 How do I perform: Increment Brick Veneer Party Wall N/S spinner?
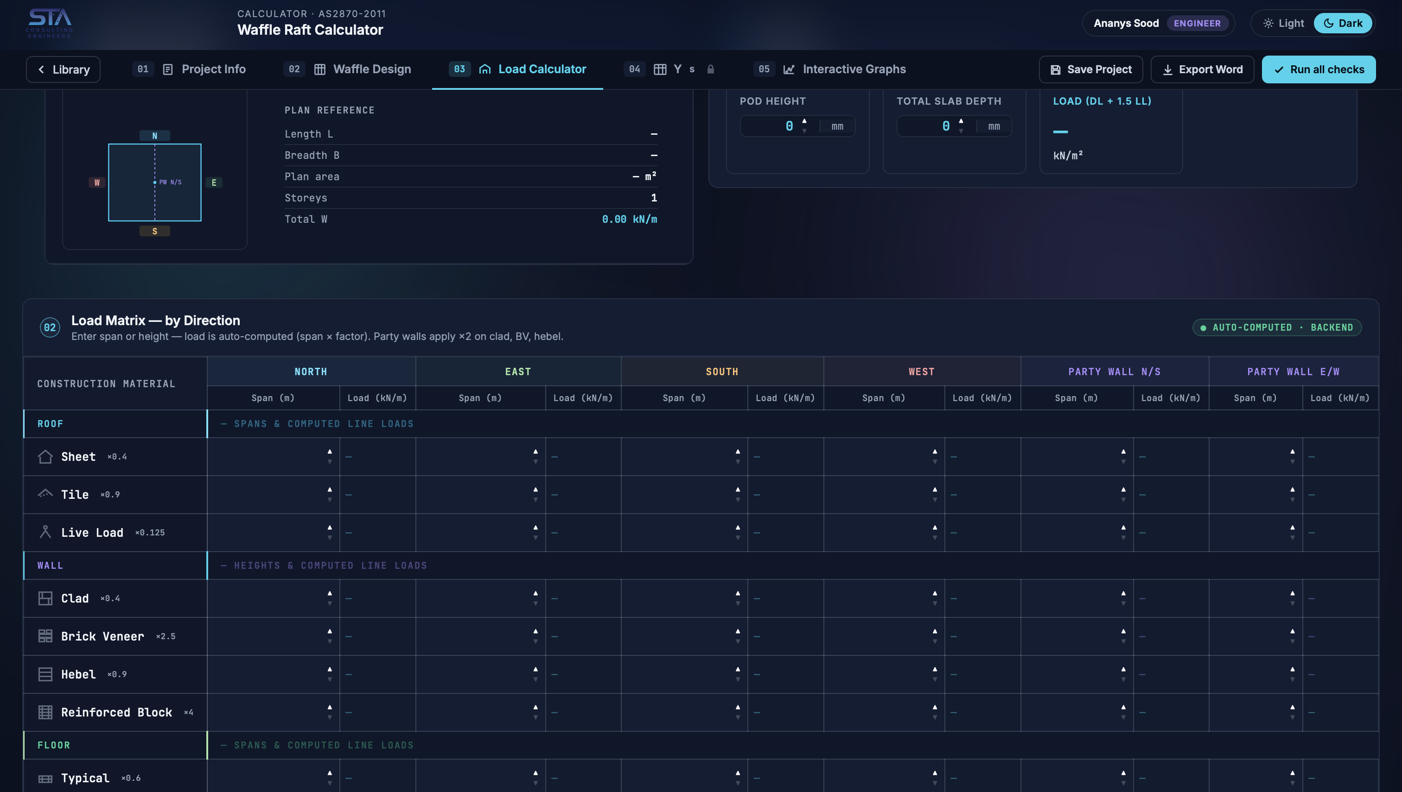1123,632
